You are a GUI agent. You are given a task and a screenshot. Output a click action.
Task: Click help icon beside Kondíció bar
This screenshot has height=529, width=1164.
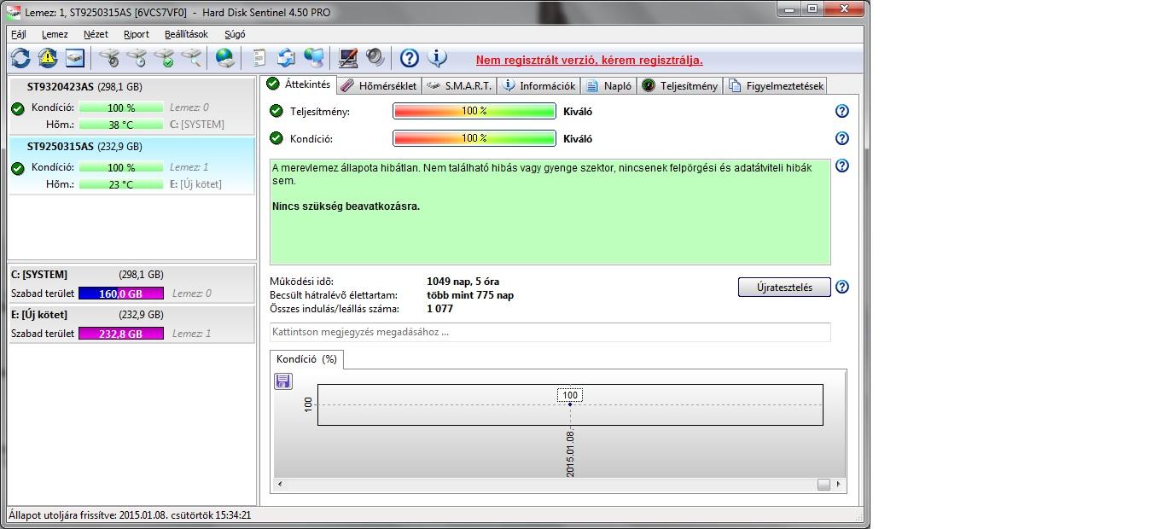pyautogui.click(x=842, y=138)
